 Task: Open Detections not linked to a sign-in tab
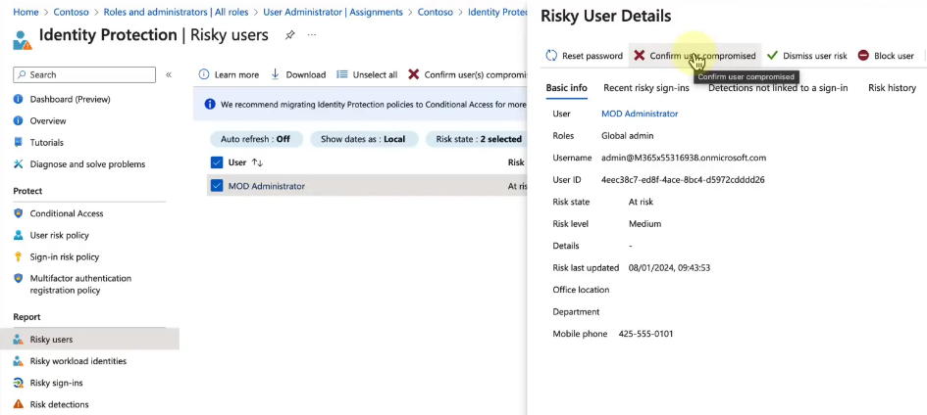pyautogui.click(x=778, y=88)
